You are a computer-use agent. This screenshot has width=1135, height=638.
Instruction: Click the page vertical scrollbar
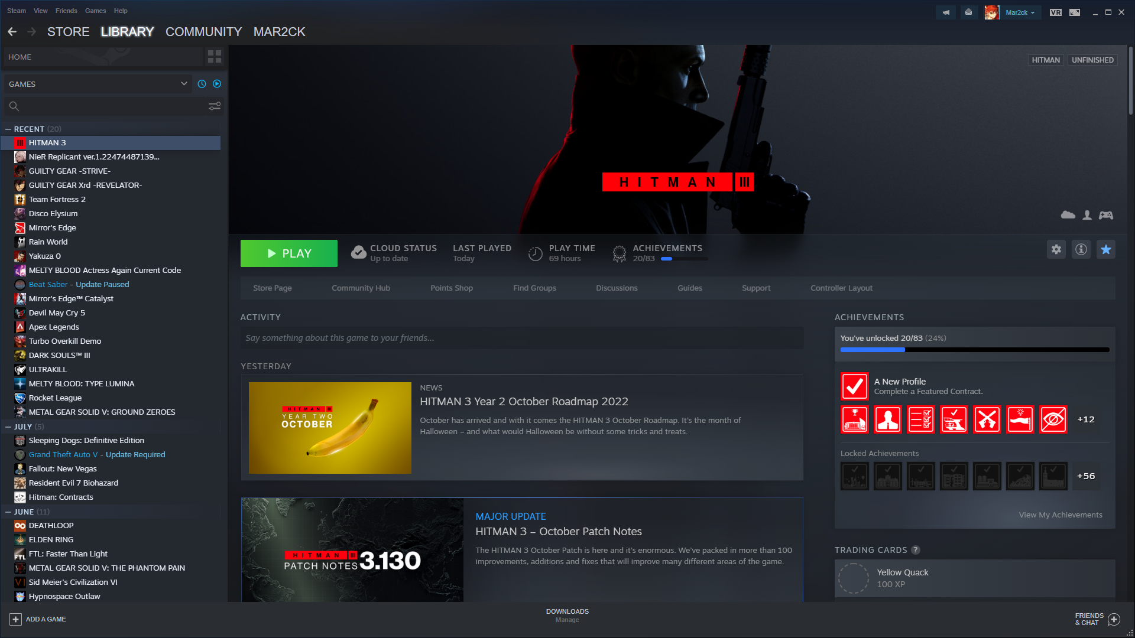(x=1130, y=80)
